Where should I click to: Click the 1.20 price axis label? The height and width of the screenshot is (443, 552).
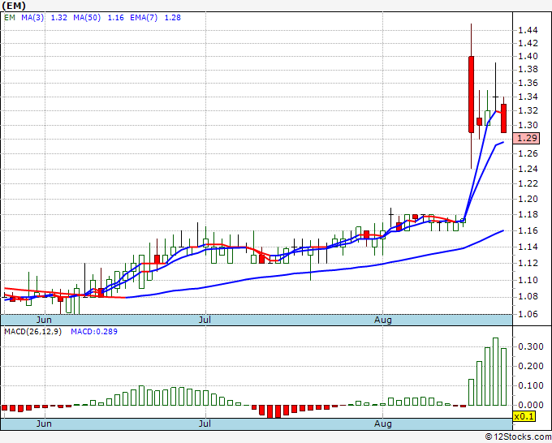(x=528, y=199)
